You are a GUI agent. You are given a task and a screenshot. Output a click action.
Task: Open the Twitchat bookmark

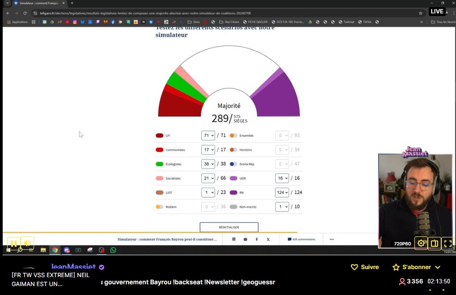point(345,22)
